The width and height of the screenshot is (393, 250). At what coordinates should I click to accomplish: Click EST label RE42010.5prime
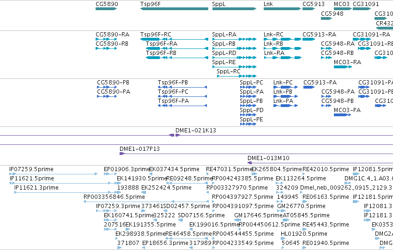click(326, 169)
